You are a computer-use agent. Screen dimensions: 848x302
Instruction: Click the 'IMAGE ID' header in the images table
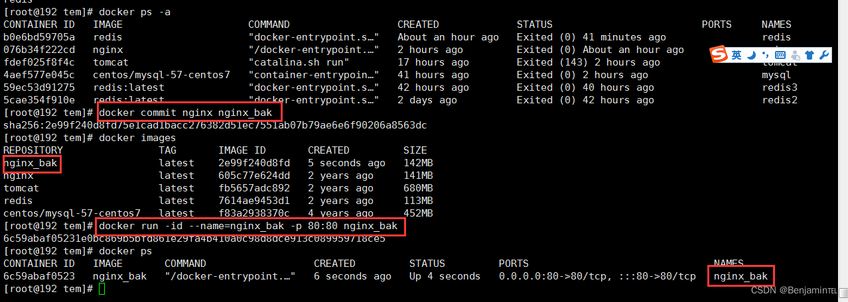tap(242, 150)
